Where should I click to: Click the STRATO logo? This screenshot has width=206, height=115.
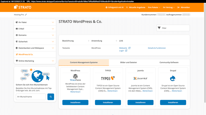[23, 7]
